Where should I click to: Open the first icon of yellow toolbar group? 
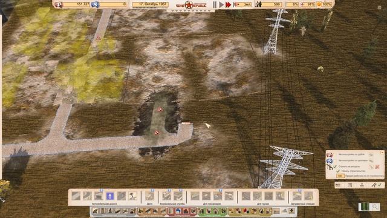click(x=232, y=211)
